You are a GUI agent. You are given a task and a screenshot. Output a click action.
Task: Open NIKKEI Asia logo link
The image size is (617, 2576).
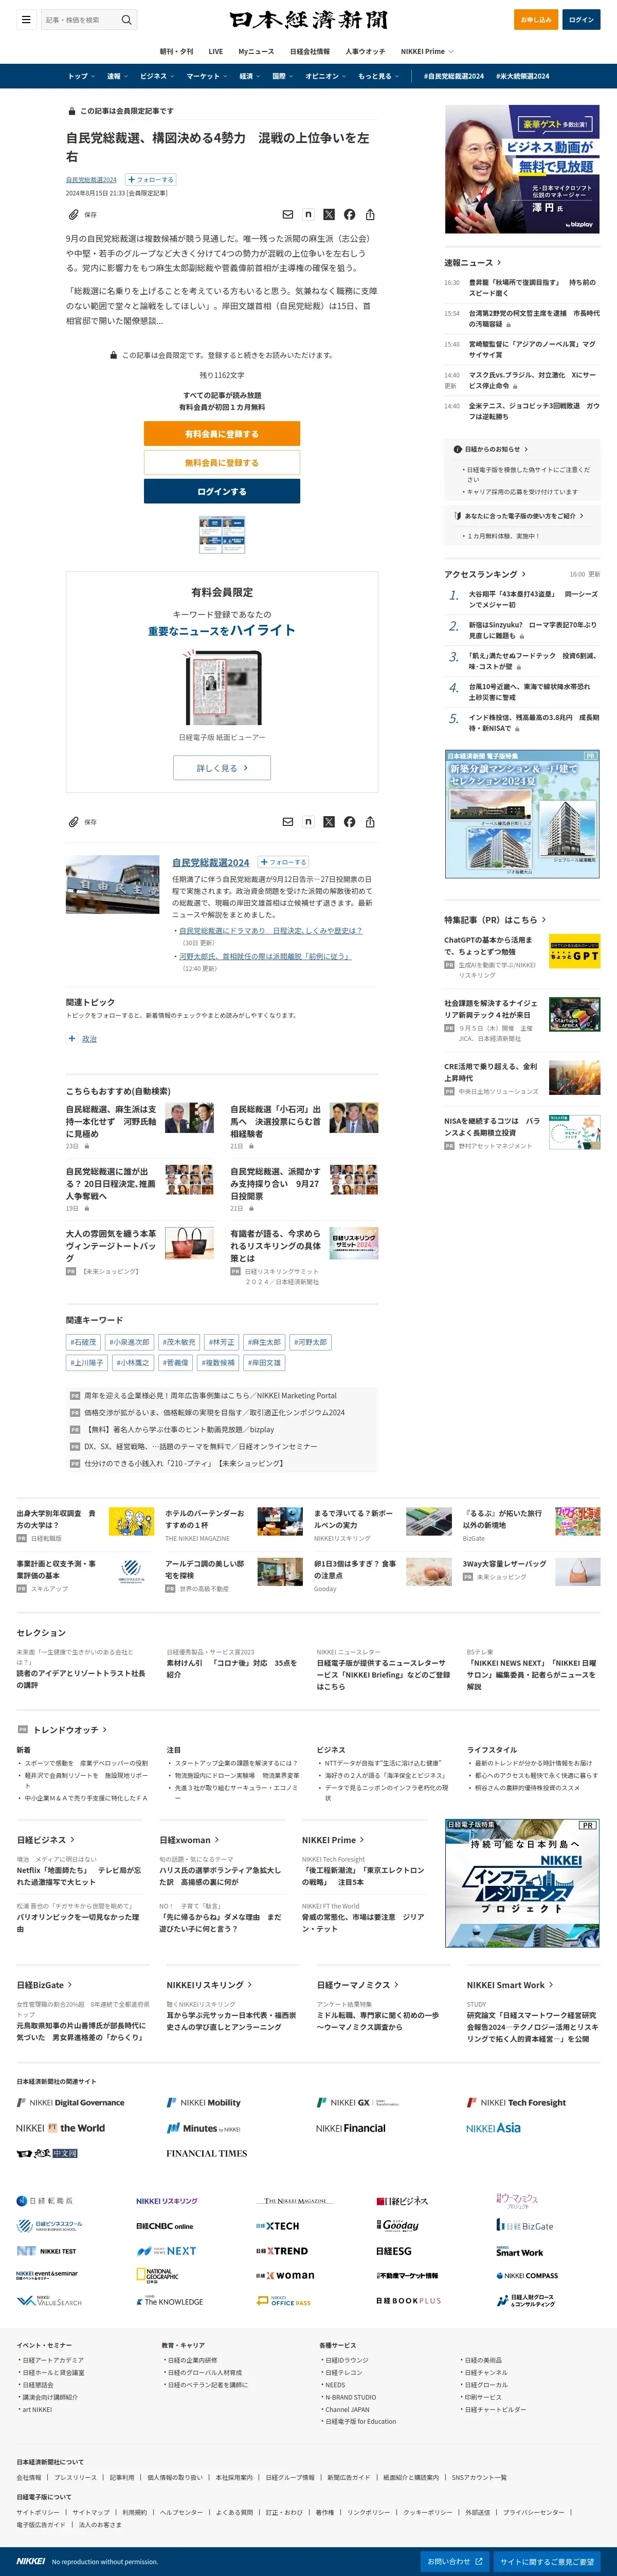tap(493, 2128)
